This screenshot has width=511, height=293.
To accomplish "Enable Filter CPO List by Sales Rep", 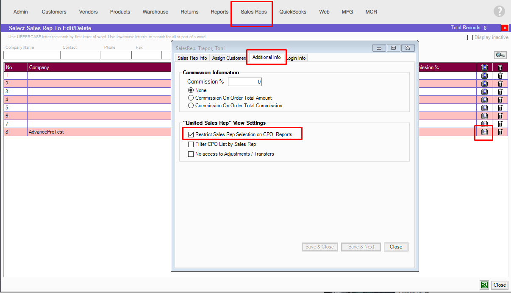I will point(191,144).
